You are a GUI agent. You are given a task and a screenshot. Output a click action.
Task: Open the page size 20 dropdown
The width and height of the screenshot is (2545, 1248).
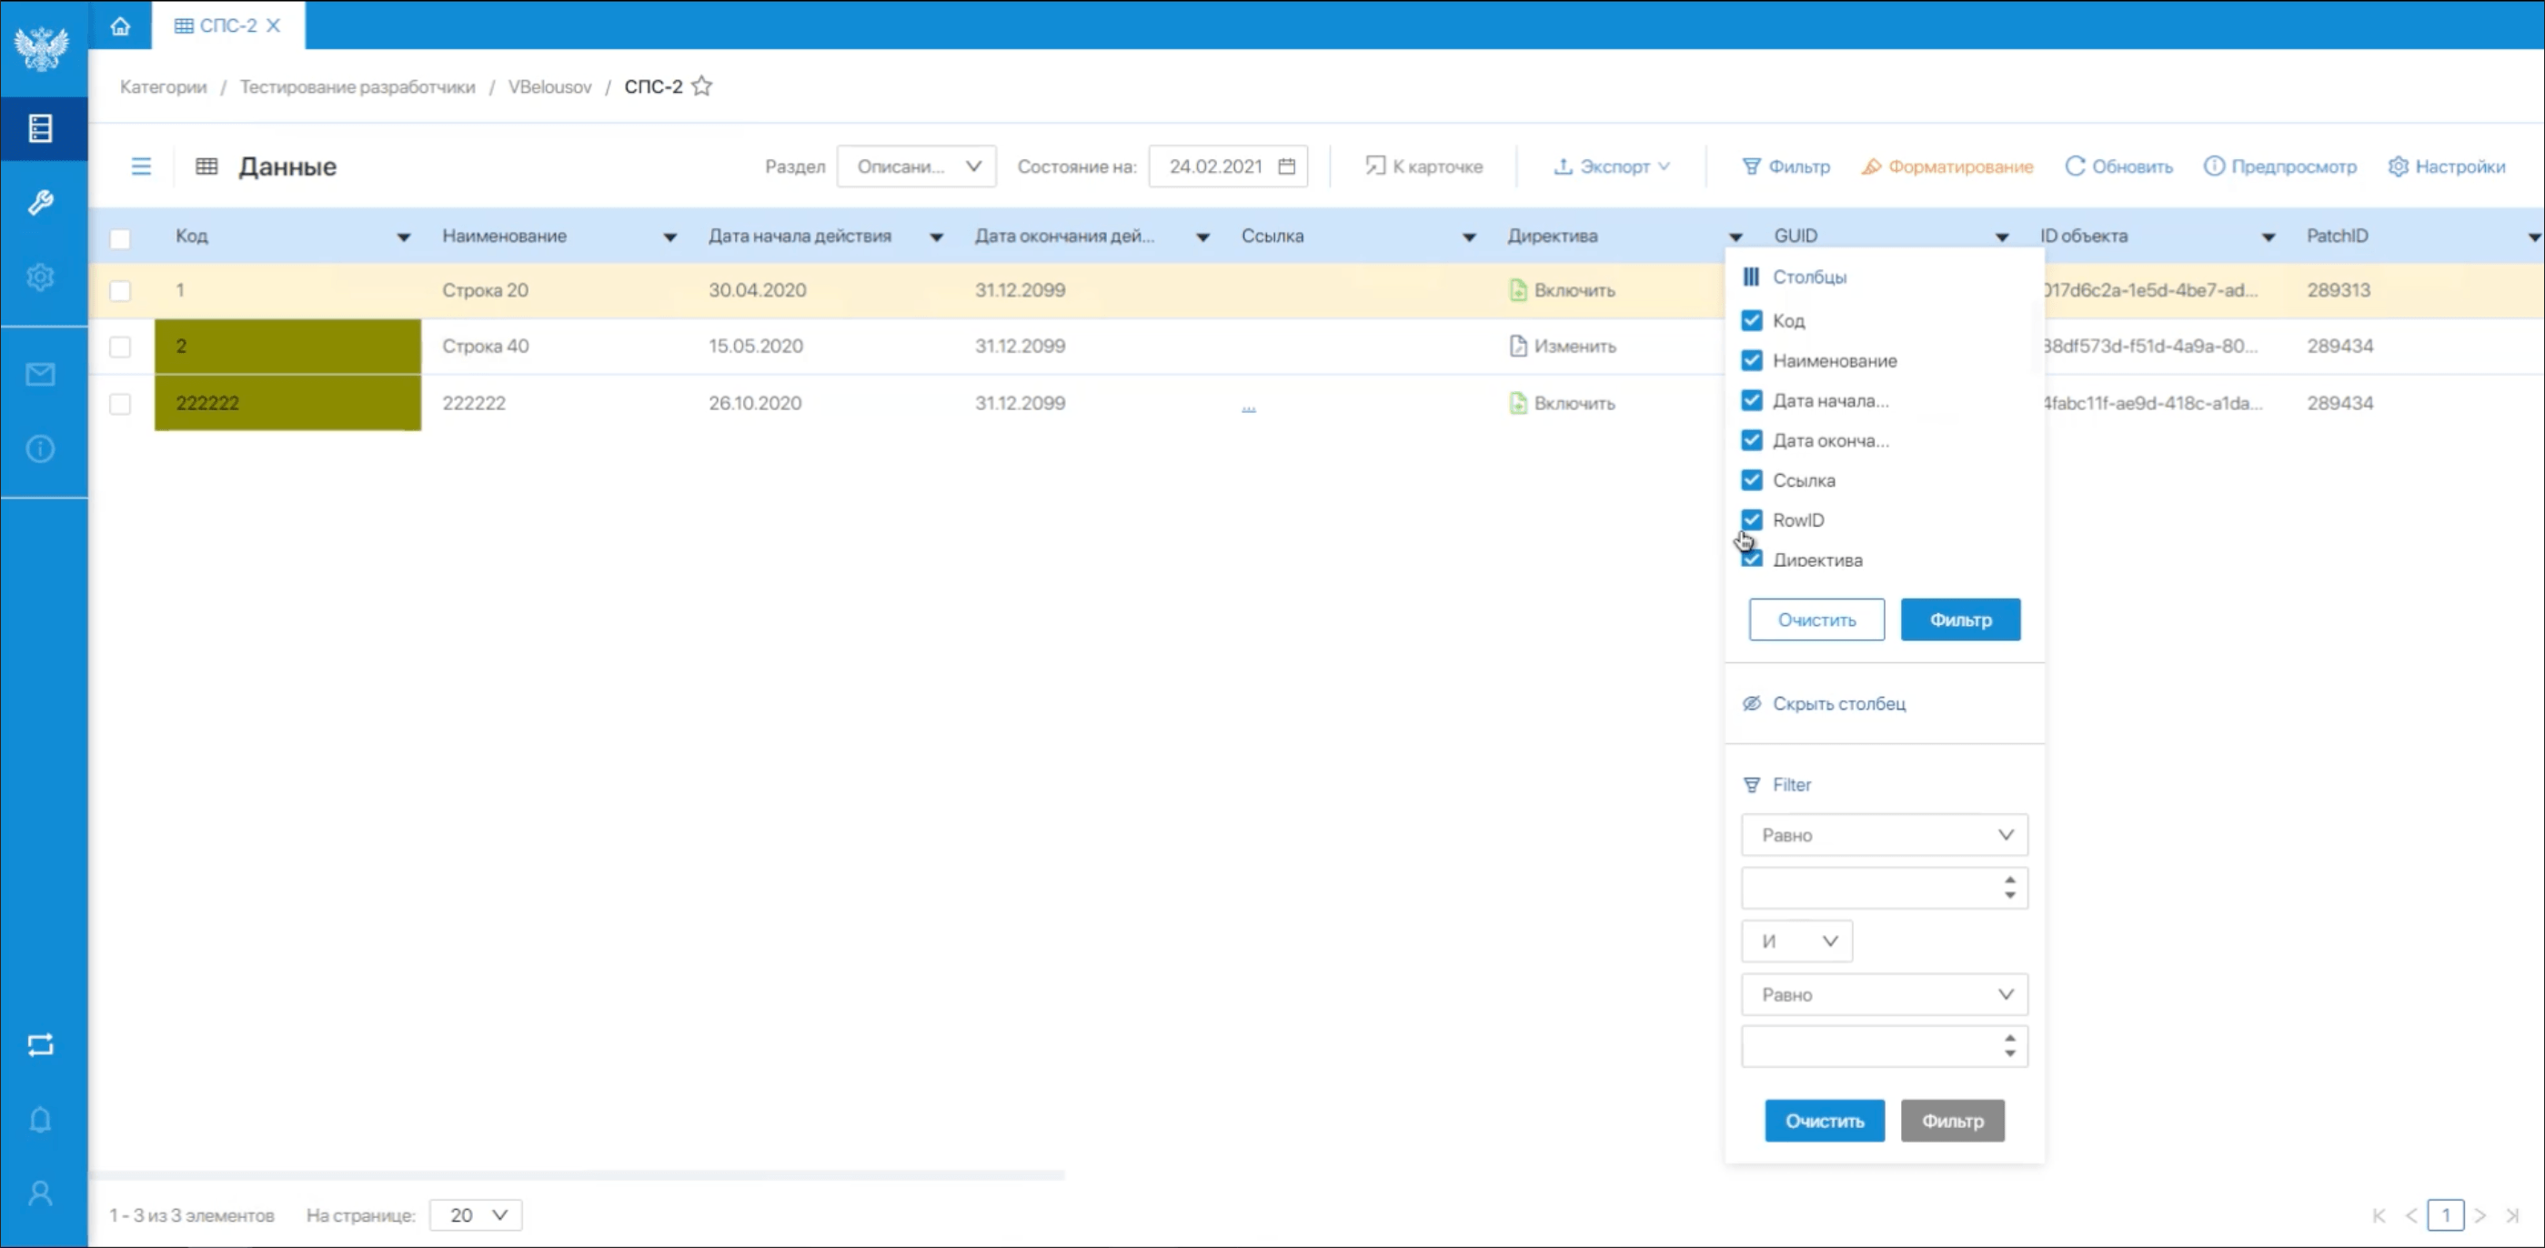coord(477,1215)
